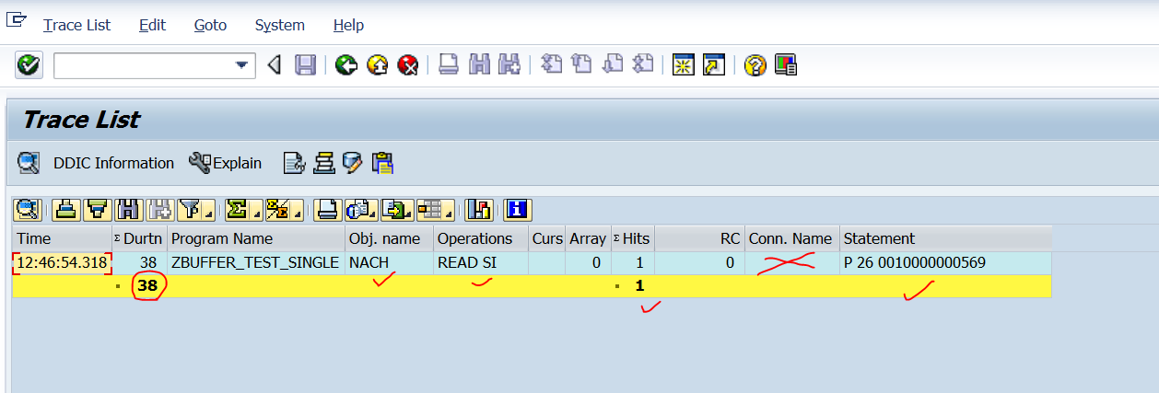Jump to First Page icon
This screenshot has height=393, width=1159.
point(551,65)
